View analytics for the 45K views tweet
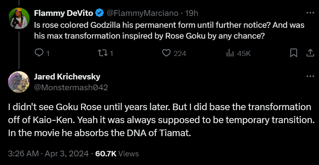The image size is (319, 165). 230,53
